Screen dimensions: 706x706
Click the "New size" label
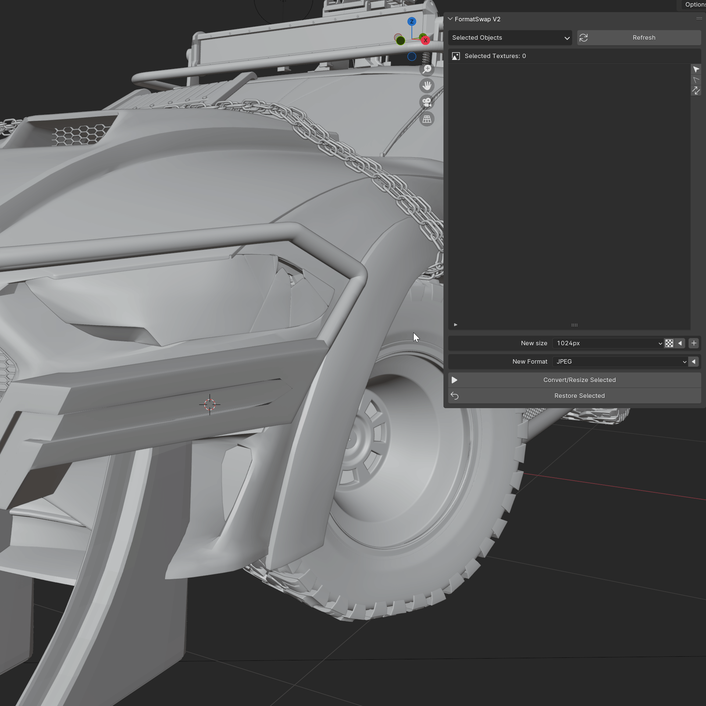click(534, 343)
